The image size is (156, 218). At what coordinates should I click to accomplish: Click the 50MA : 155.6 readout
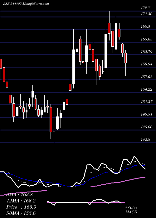click(x=21, y=213)
